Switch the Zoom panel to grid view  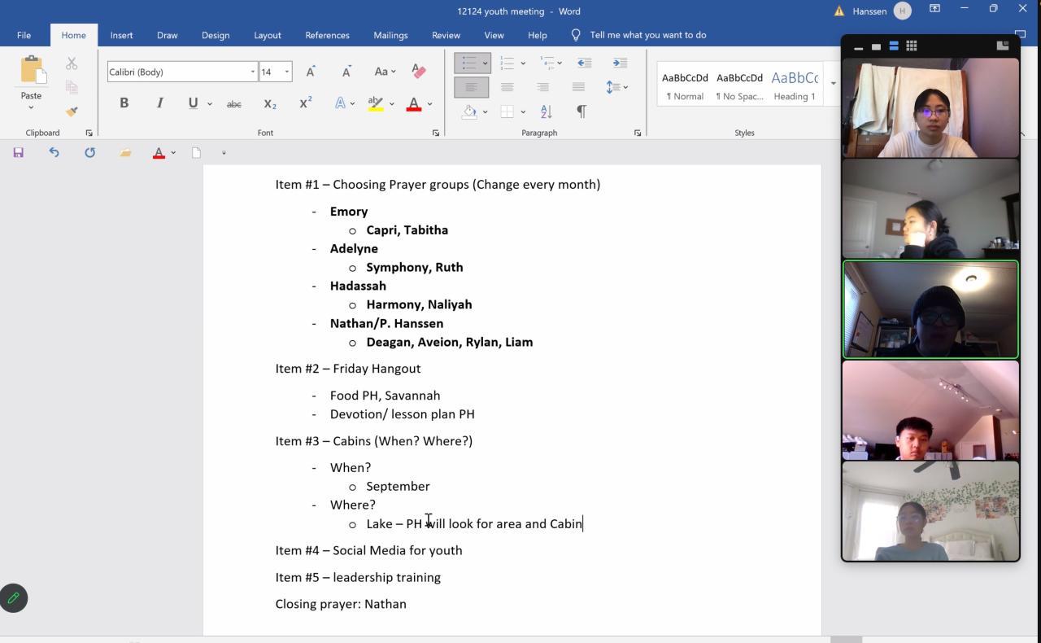click(912, 46)
